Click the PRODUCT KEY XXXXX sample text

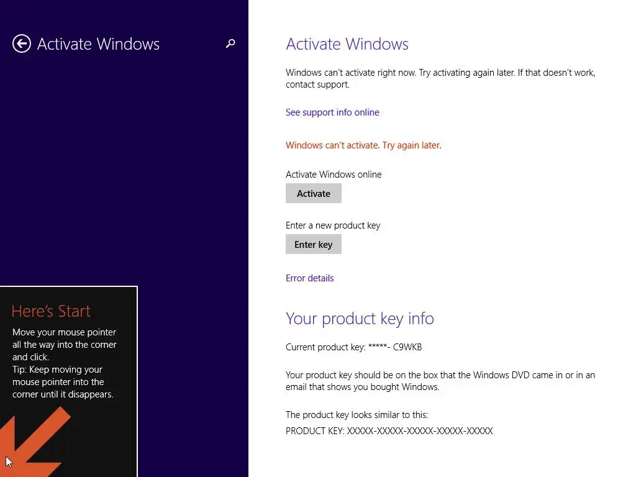click(389, 431)
